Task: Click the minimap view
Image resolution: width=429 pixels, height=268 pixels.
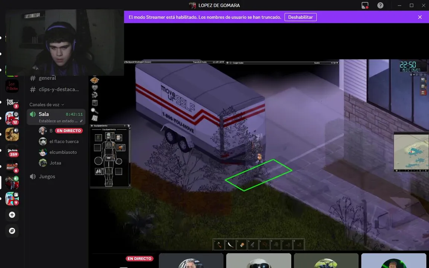Action: click(x=411, y=152)
